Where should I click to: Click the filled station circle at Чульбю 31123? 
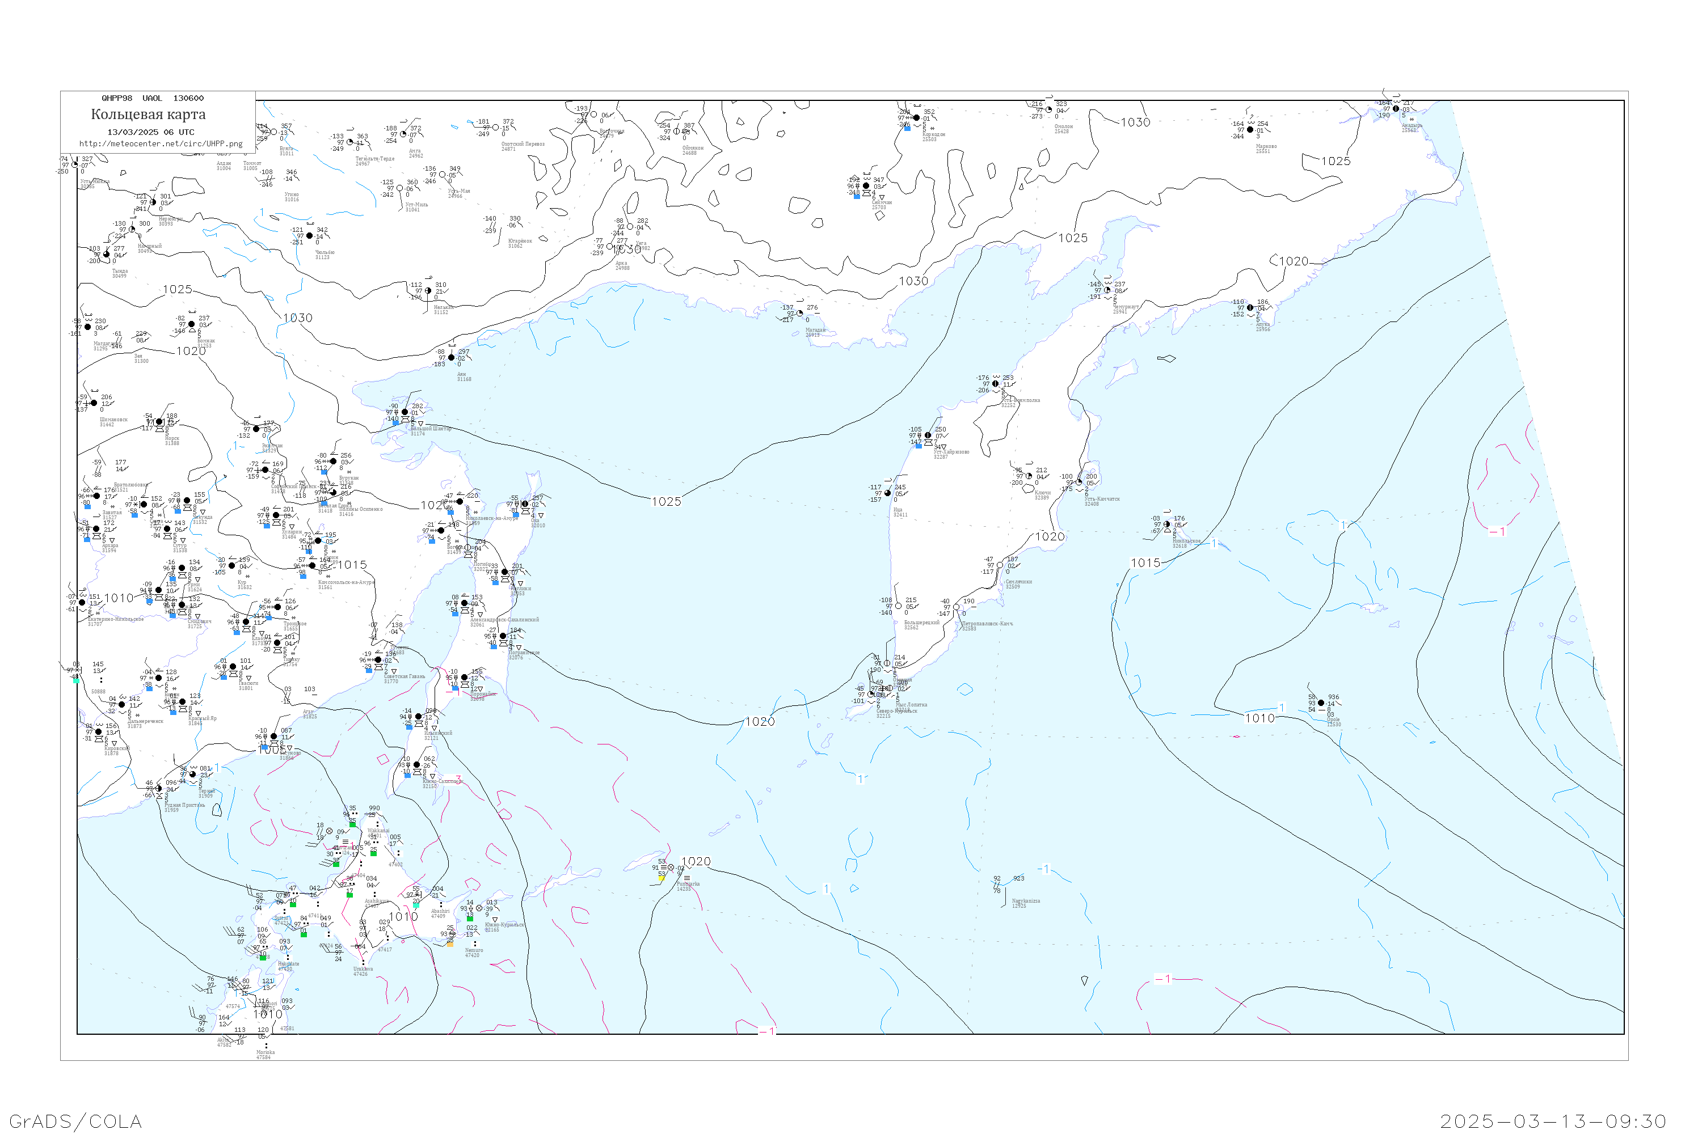pos(309,236)
